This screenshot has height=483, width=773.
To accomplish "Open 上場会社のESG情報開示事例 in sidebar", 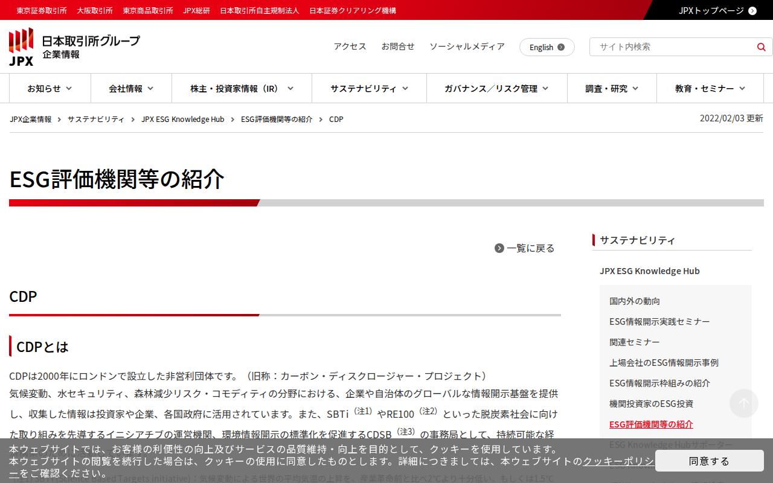I will point(664,362).
